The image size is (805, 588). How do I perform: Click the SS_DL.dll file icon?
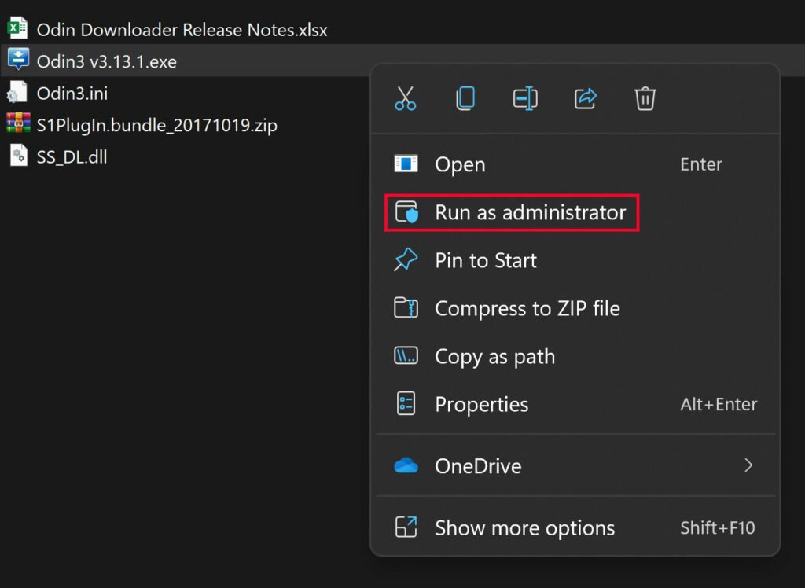tap(19, 155)
